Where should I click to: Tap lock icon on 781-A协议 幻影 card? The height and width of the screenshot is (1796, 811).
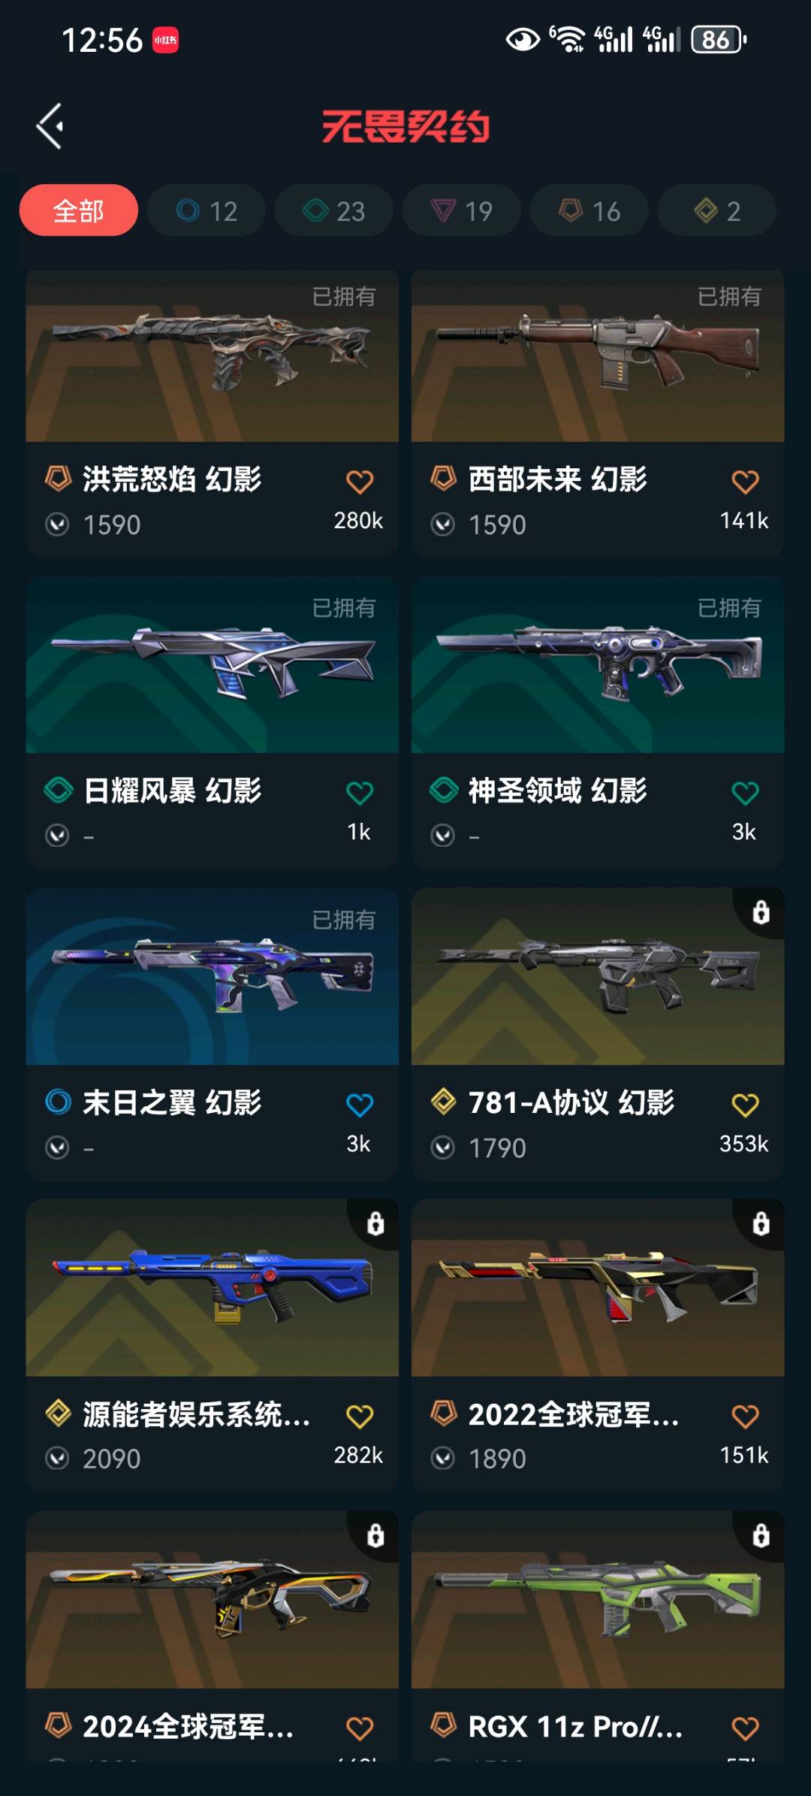[761, 912]
